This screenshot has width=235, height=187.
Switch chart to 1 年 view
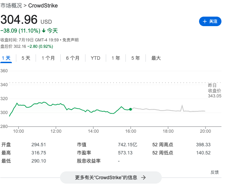tap(116, 58)
